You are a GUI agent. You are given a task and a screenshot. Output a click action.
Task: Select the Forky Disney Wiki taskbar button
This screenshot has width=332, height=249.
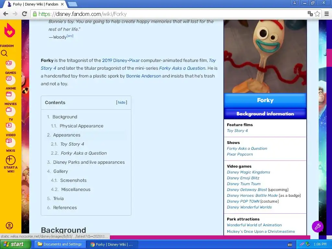[x=112, y=244]
